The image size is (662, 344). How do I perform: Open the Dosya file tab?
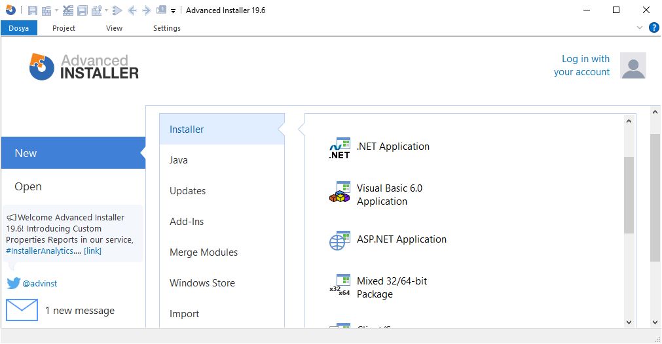pos(19,28)
